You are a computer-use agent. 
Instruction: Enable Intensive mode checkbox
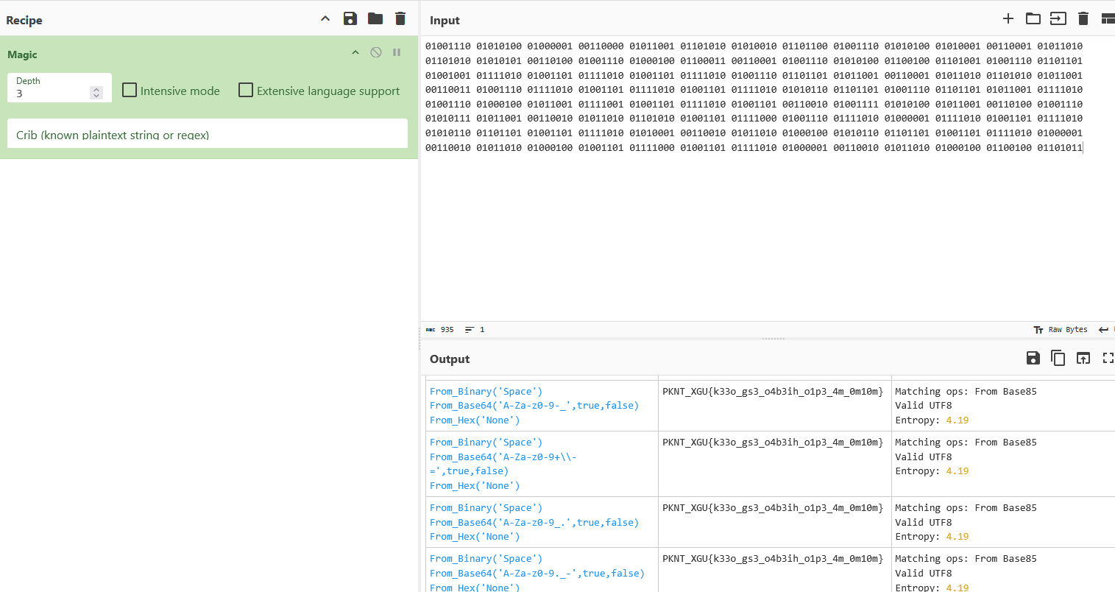[x=130, y=90]
